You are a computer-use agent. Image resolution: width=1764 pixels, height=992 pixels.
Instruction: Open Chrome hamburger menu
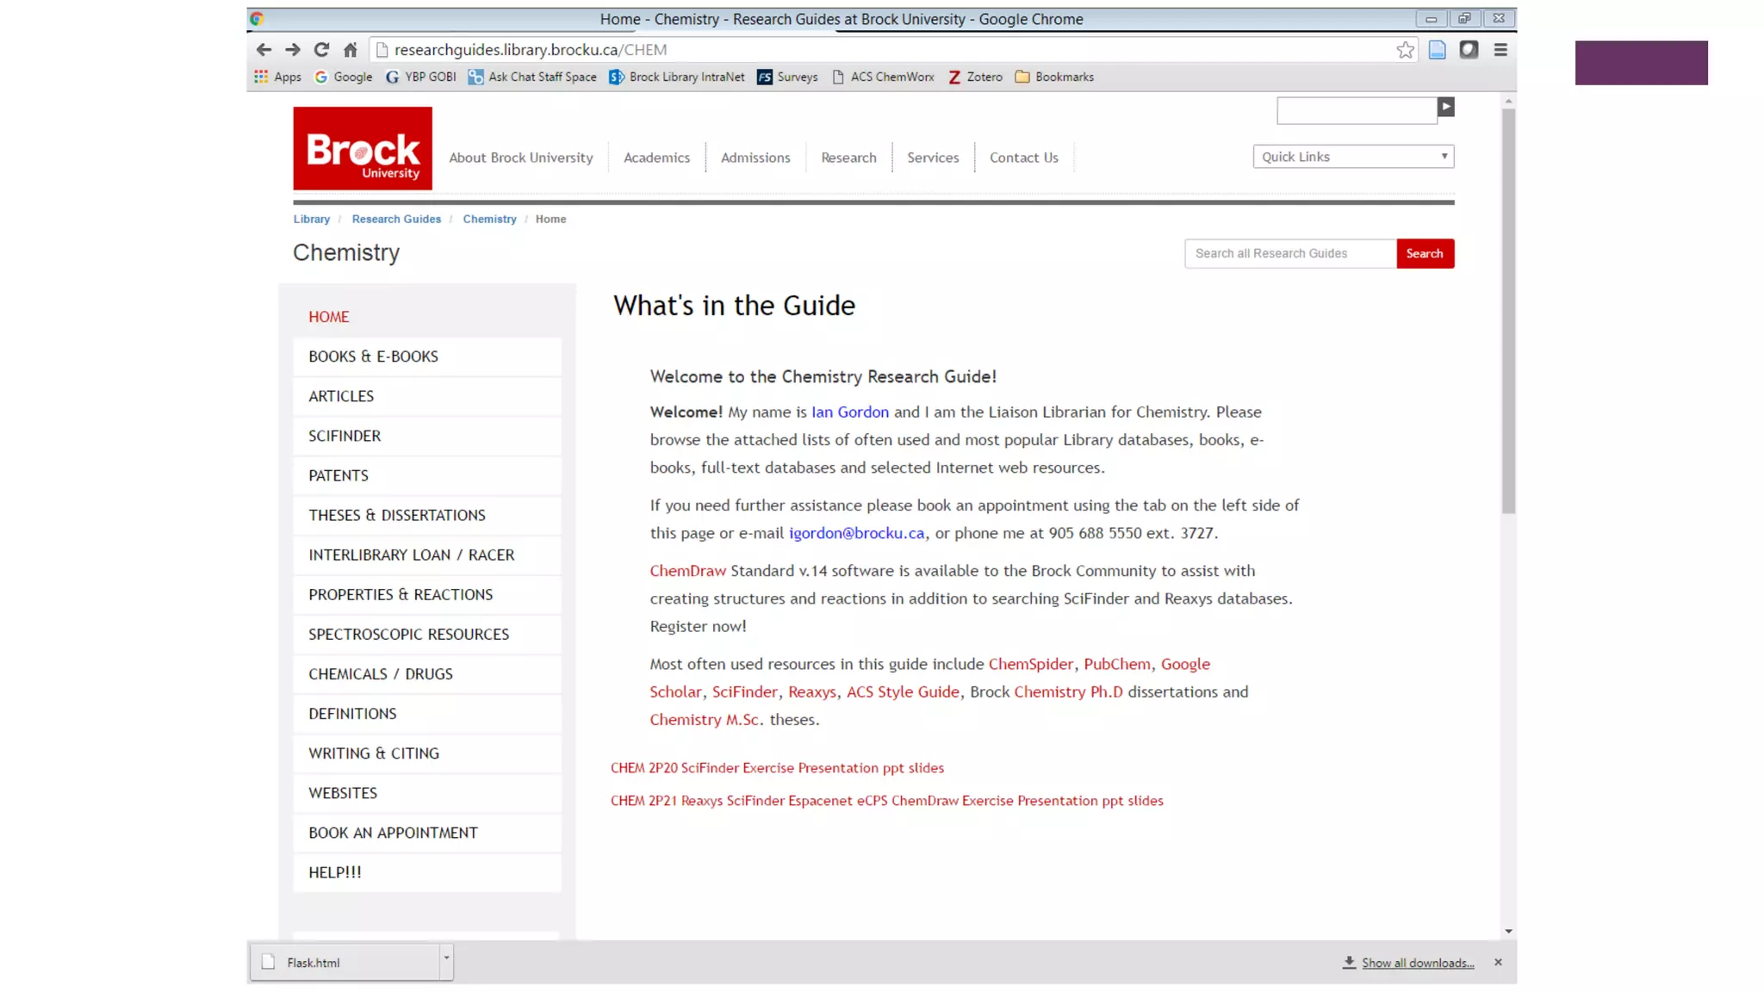[1500, 50]
